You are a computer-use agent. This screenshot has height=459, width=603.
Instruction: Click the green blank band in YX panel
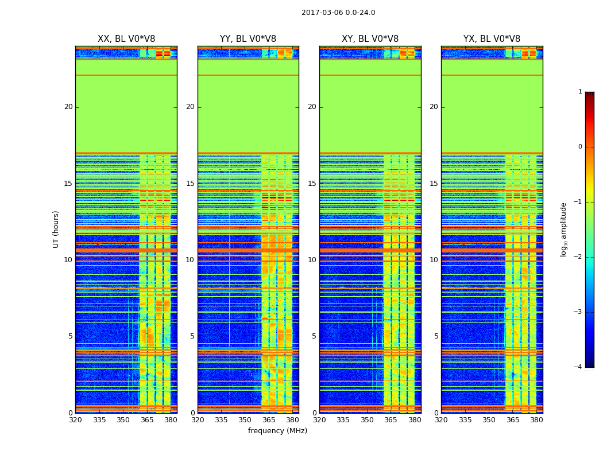click(x=492, y=115)
